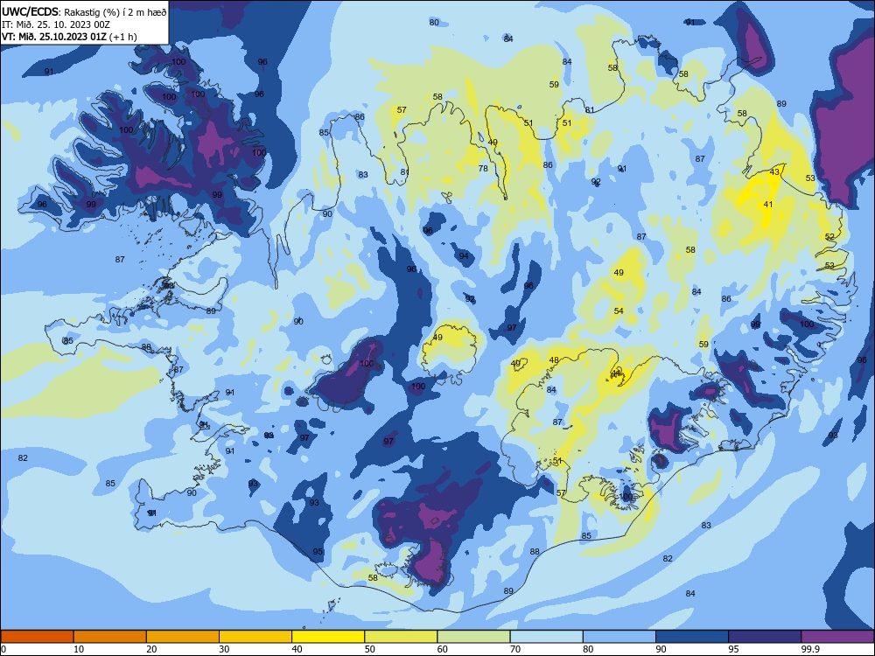
Task: Select the orange 10–20 legend swatch
Action: [x=110, y=637]
